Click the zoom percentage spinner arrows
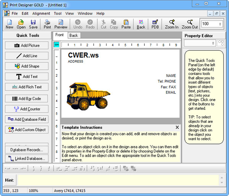Screen dimensions: 229x196 click(x=220, y=24)
